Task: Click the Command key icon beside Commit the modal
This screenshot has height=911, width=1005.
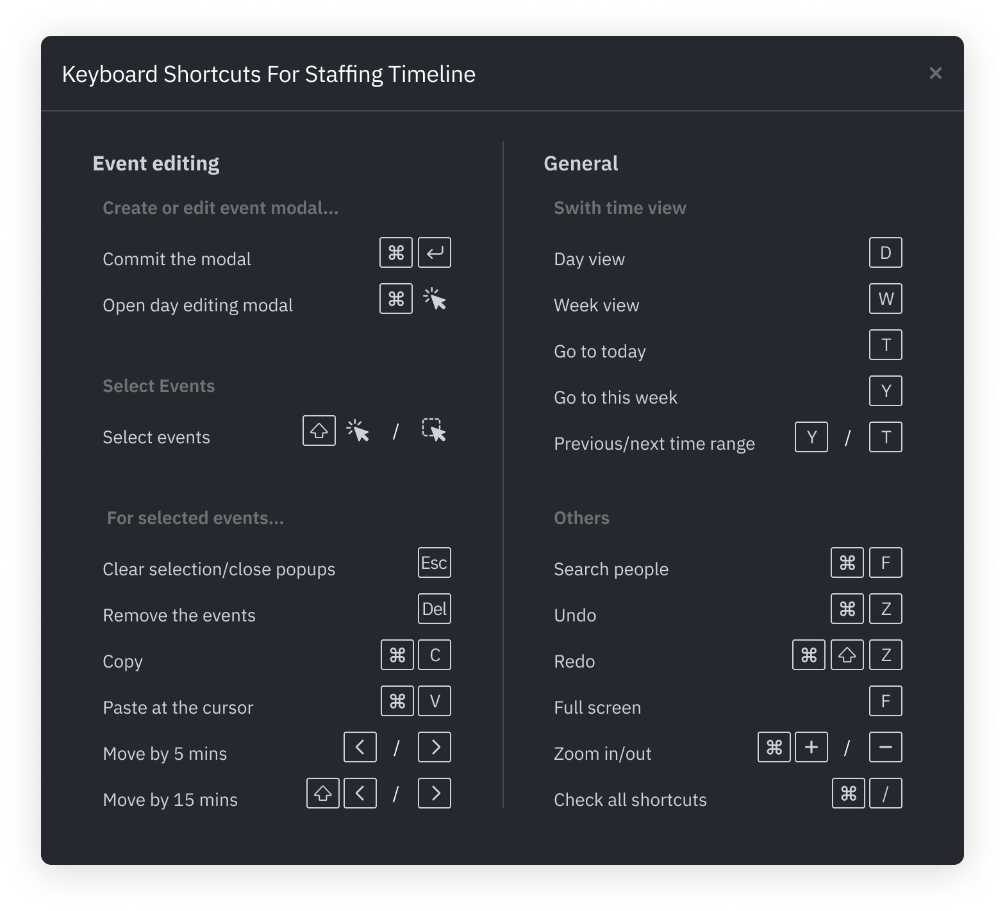Action: pos(396,252)
